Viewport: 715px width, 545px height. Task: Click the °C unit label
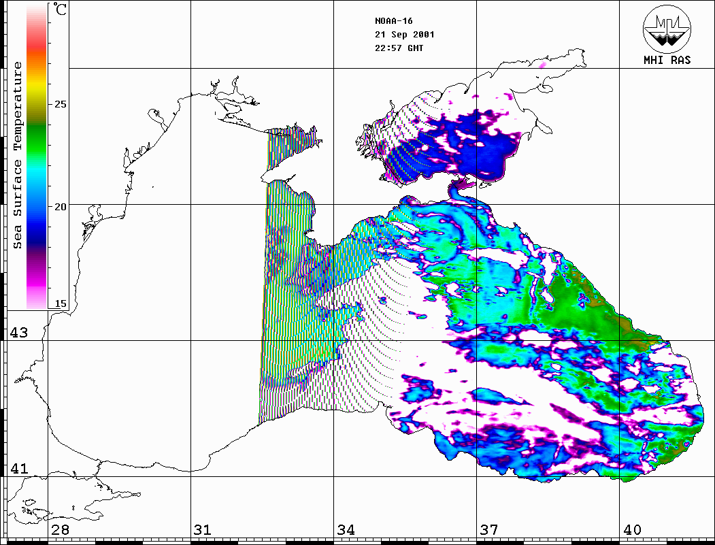click(x=60, y=9)
